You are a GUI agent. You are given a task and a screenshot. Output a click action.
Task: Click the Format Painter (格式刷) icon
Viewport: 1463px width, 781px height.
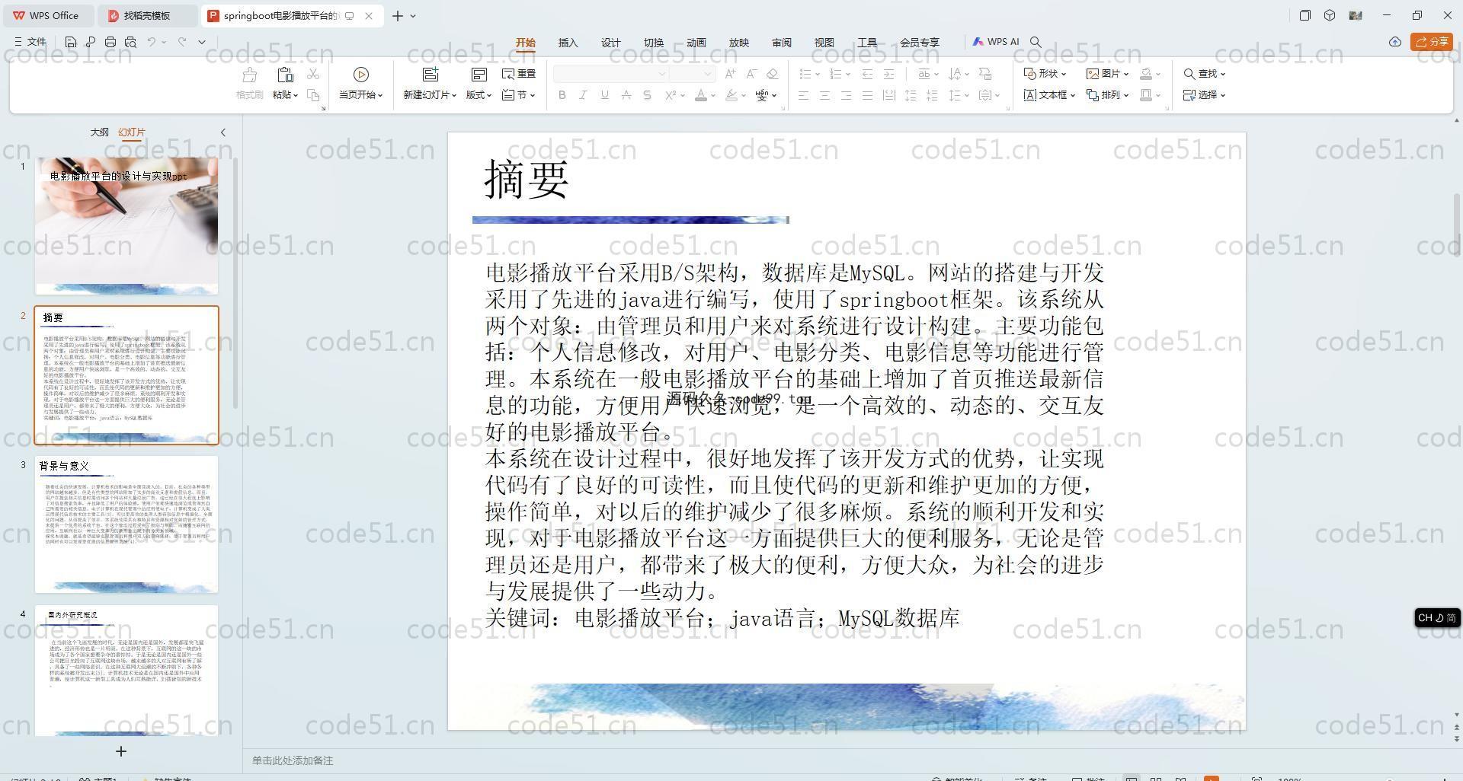coord(249,75)
